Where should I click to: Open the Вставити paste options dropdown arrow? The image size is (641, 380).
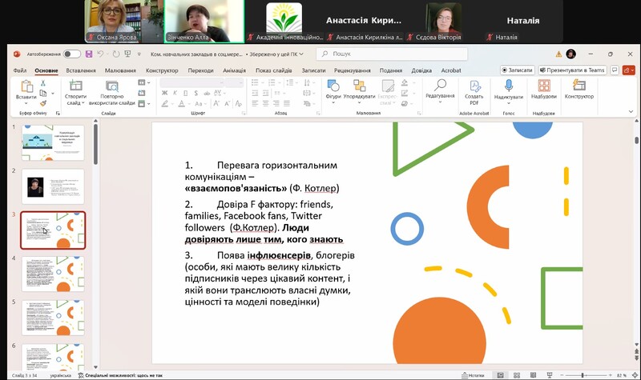pos(26,103)
